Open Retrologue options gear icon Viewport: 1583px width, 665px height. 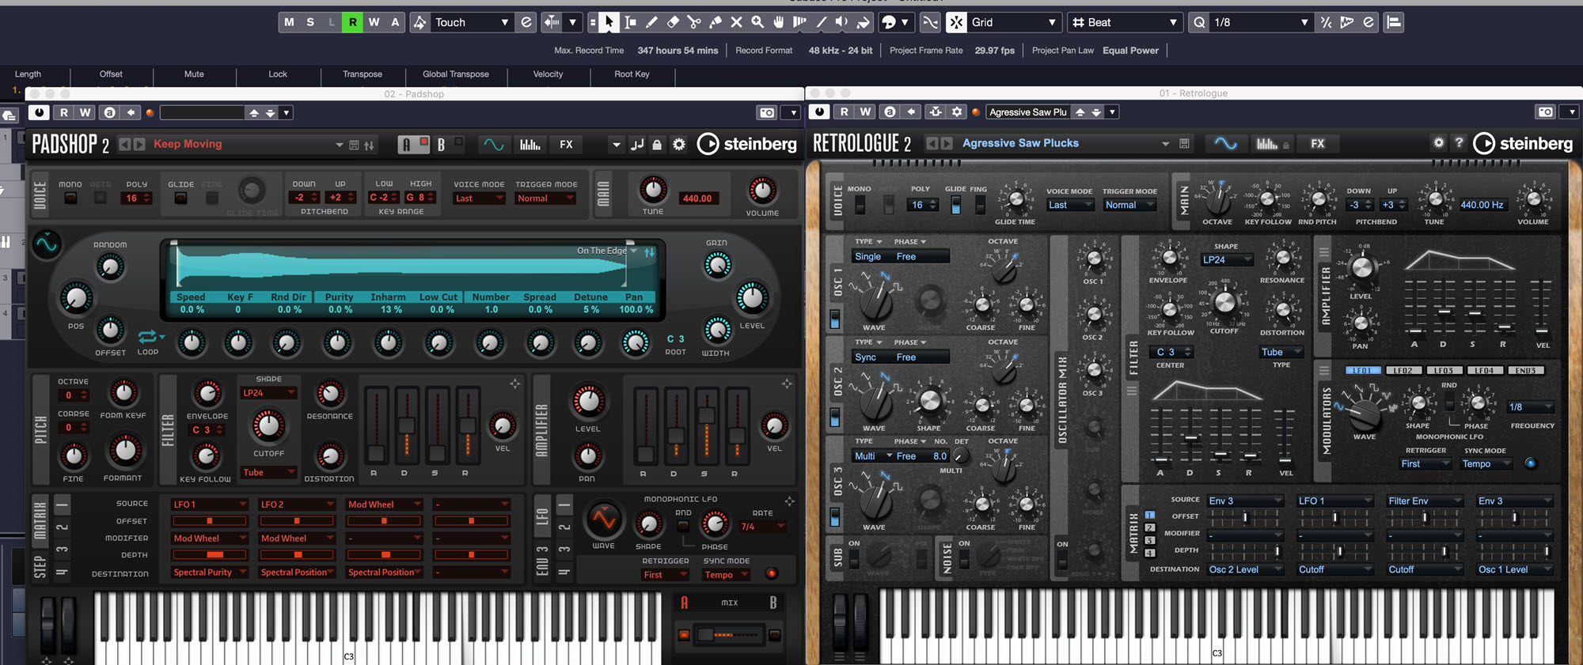coord(1438,143)
